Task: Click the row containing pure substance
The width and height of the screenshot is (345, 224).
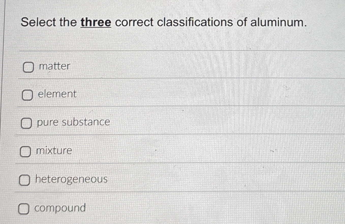Action: click(x=153, y=122)
